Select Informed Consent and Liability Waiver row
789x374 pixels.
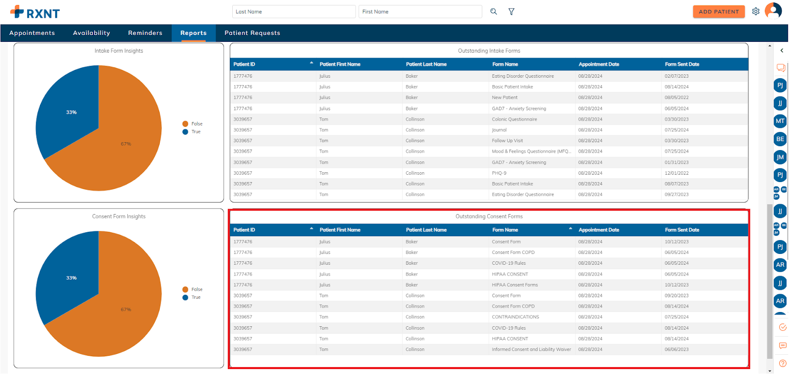[489, 349]
